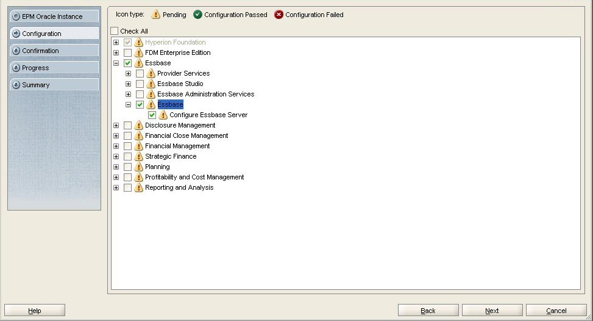Check the Reporting and Analysis checkbox
The image size is (593, 321).
tap(128, 188)
